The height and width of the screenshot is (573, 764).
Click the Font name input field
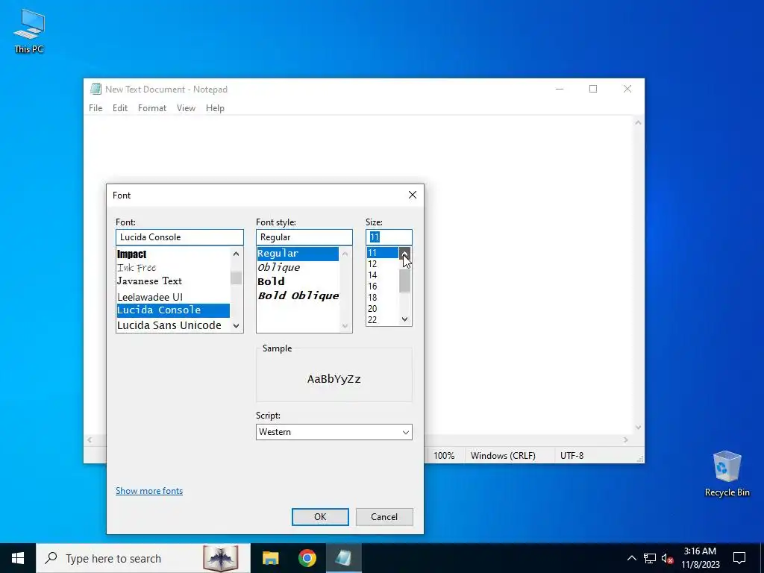180,237
